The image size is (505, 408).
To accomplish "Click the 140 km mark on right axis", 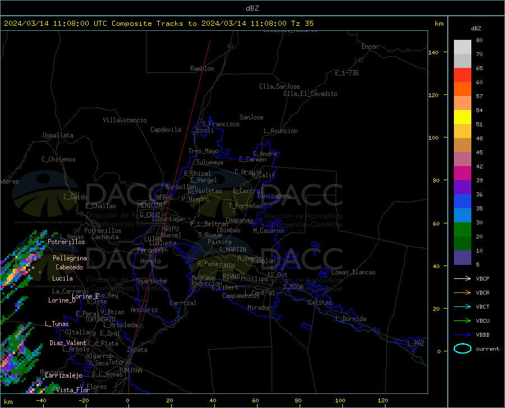I will [x=434, y=52].
